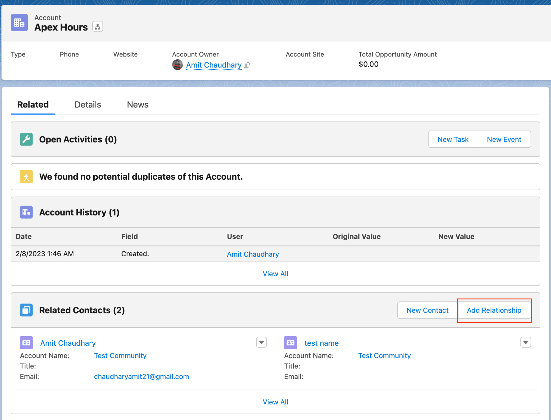
Task: Click the Account History panel icon
Action: click(26, 212)
